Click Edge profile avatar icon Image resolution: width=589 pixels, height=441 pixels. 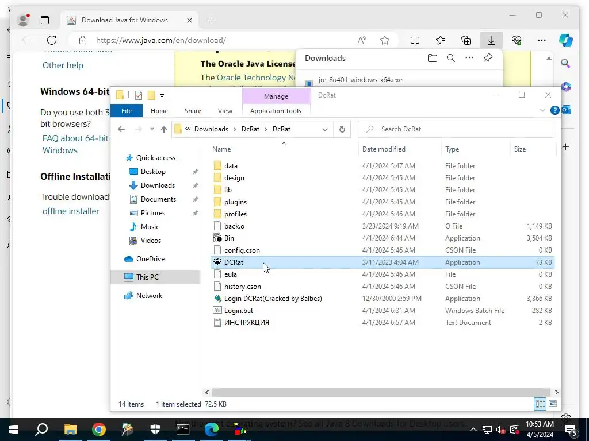[23, 20]
